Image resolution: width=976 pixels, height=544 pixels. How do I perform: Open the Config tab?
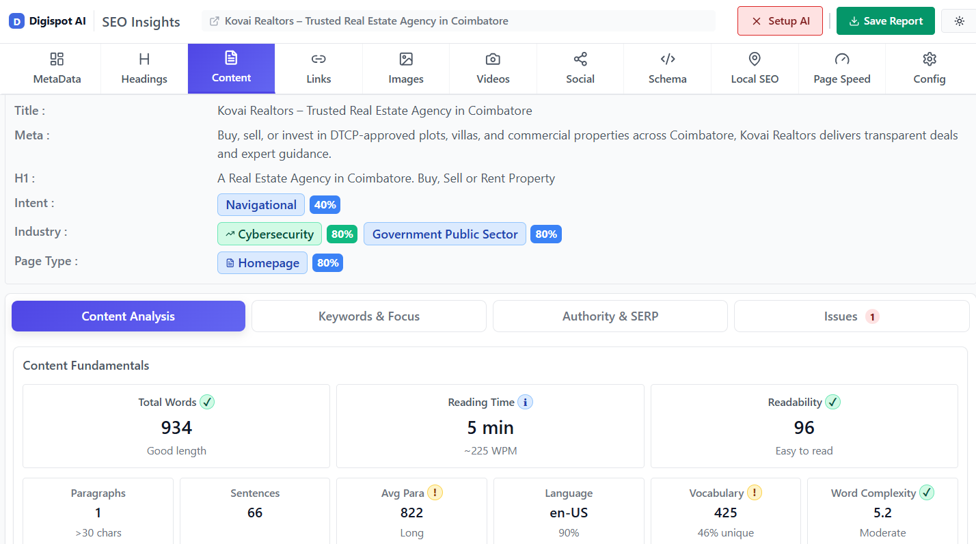(x=930, y=68)
